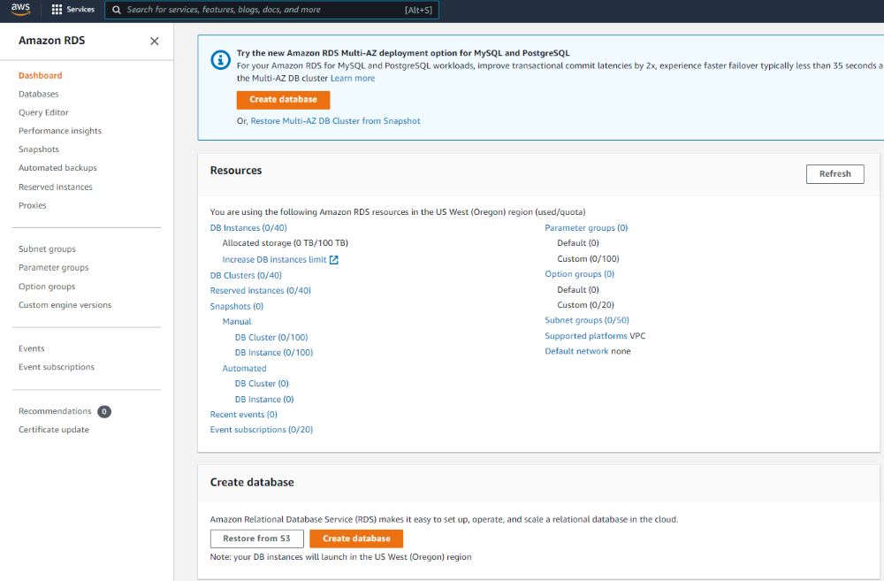Open Reserved instances (0/40) resource link
Image resolution: width=884 pixels, height=581 pixels.
(261, 290)
